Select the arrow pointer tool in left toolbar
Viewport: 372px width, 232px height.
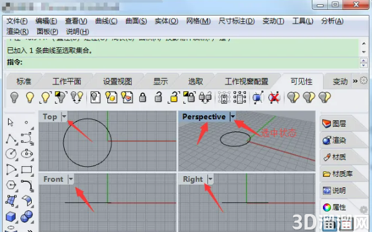[x=11, y=122]
